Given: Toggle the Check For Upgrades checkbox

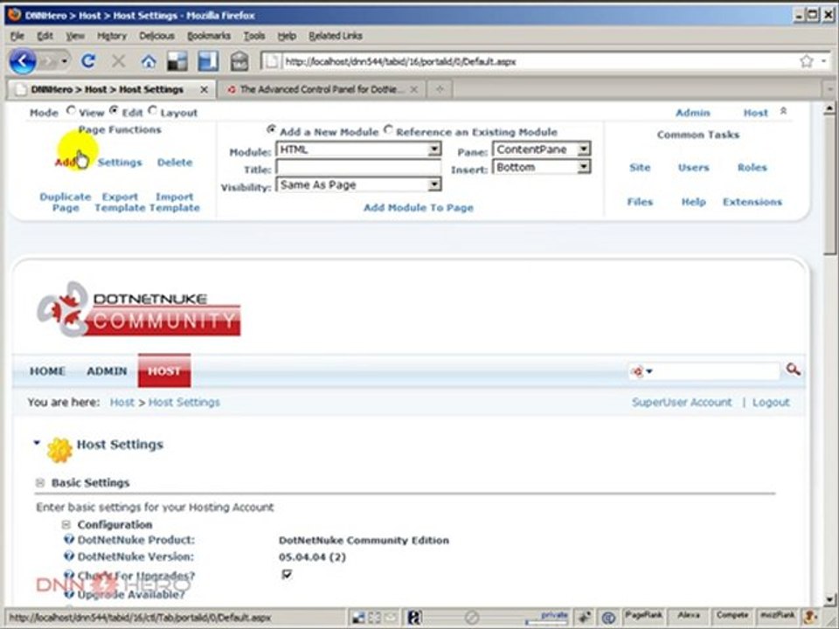Looking at the screenshot, I should point(287,574).
